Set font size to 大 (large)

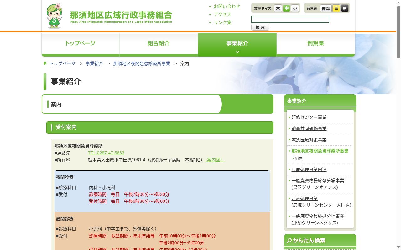(x=278, y=8)
